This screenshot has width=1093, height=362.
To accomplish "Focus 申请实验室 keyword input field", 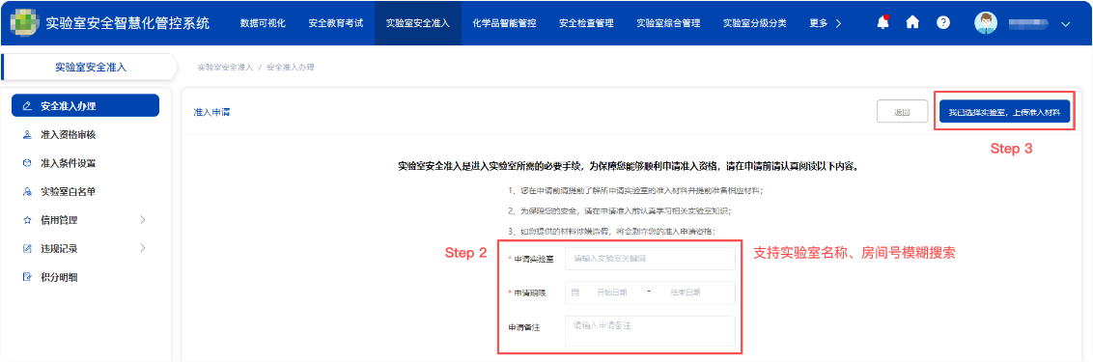I will (650, 259).
